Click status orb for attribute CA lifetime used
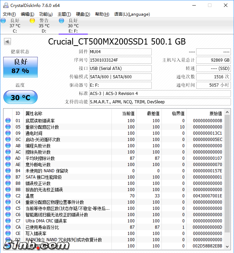This screenshot has height=253, width=234. 8,227
